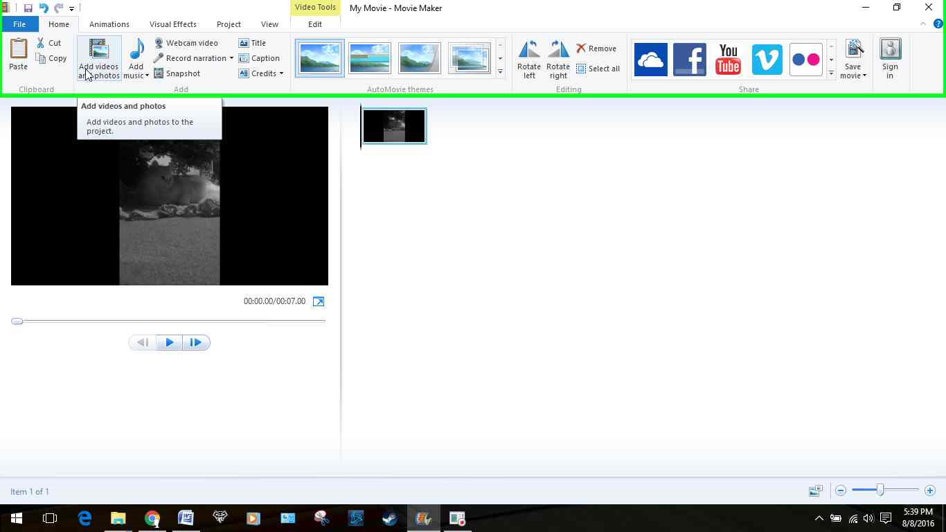Expand Credits dropdown arrow
The image size is (946, 532).
[281, 73]
